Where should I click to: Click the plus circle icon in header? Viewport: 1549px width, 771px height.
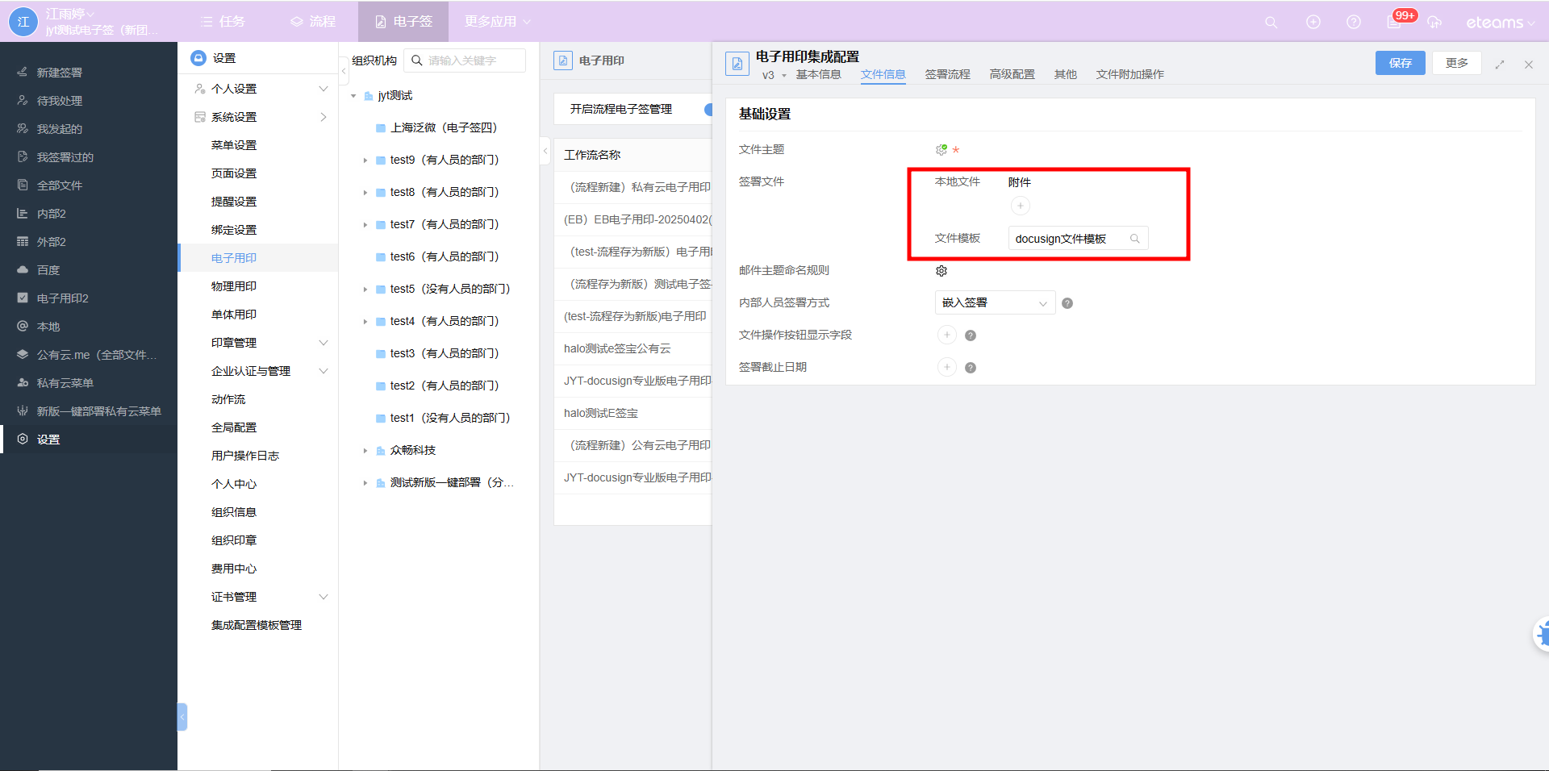coord(1313,23)
